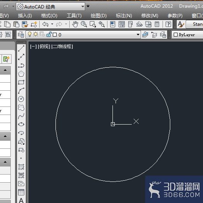The height and width of the screenshot is (203, 203).
Task: Click the layer 0 color swatch
Action: (55, 35)
